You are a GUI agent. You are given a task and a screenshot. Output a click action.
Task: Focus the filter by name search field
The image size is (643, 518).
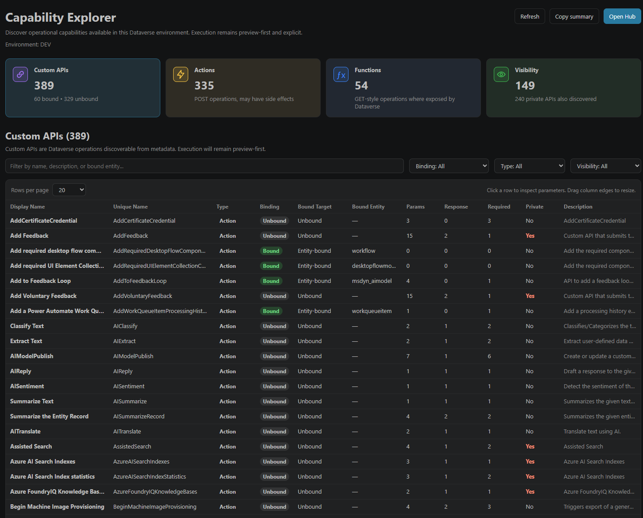coord(205,166)
